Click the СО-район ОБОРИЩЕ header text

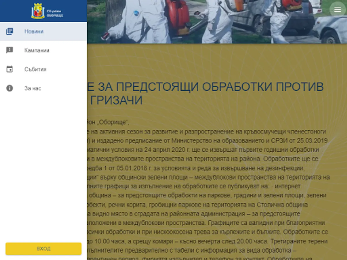pyautogui.click(x=55, y=13)
